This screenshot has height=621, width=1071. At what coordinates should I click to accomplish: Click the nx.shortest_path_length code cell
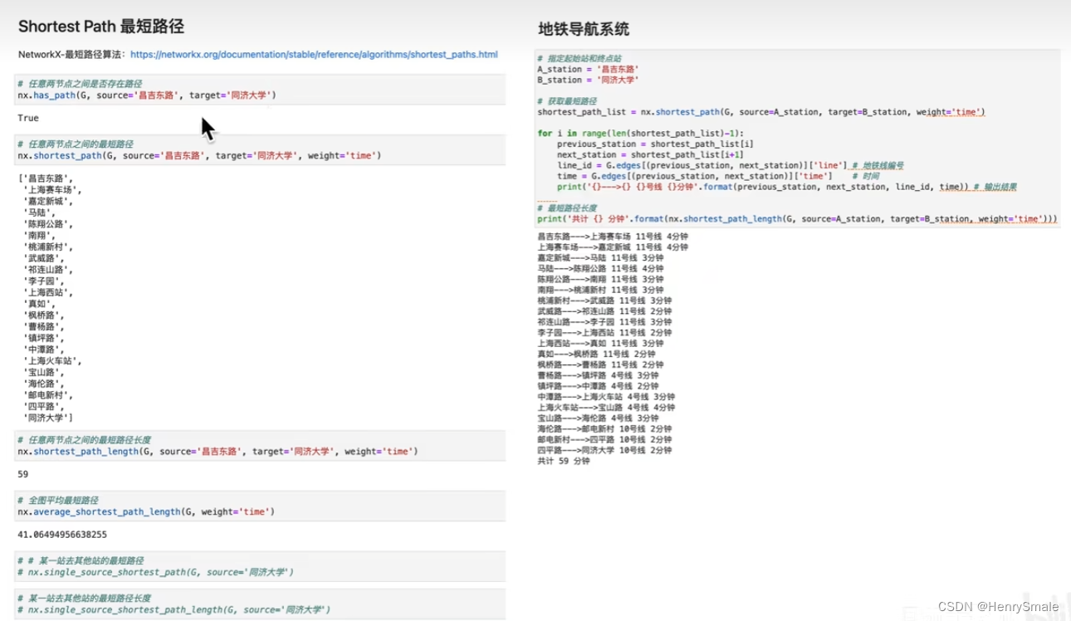point(259,445)
